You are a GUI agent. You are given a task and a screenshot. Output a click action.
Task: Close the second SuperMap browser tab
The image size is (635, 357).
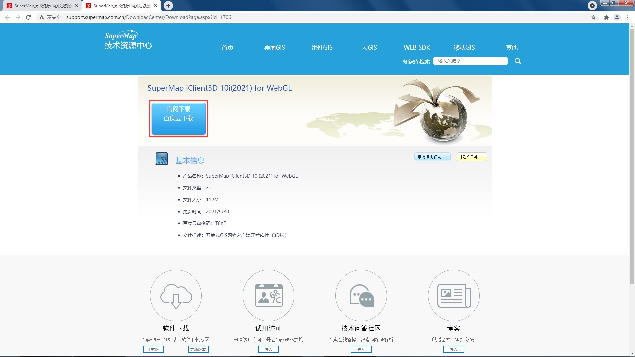pyautogui.click(x=156, y=6)
